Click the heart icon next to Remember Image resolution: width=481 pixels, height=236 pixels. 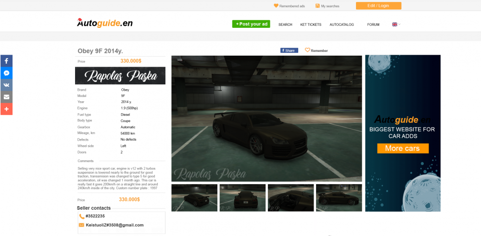point(307,50)
